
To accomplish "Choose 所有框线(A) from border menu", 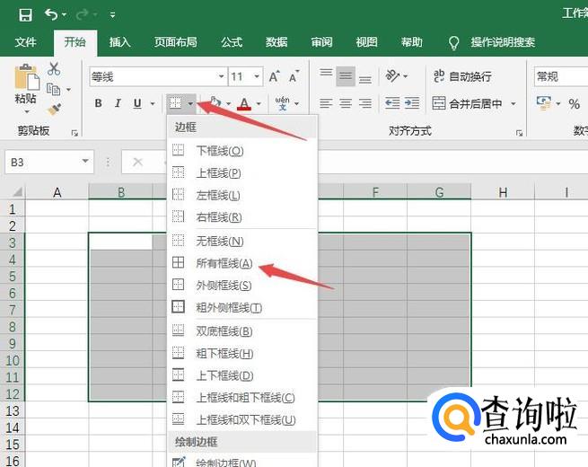I will (x=241, y=263).
